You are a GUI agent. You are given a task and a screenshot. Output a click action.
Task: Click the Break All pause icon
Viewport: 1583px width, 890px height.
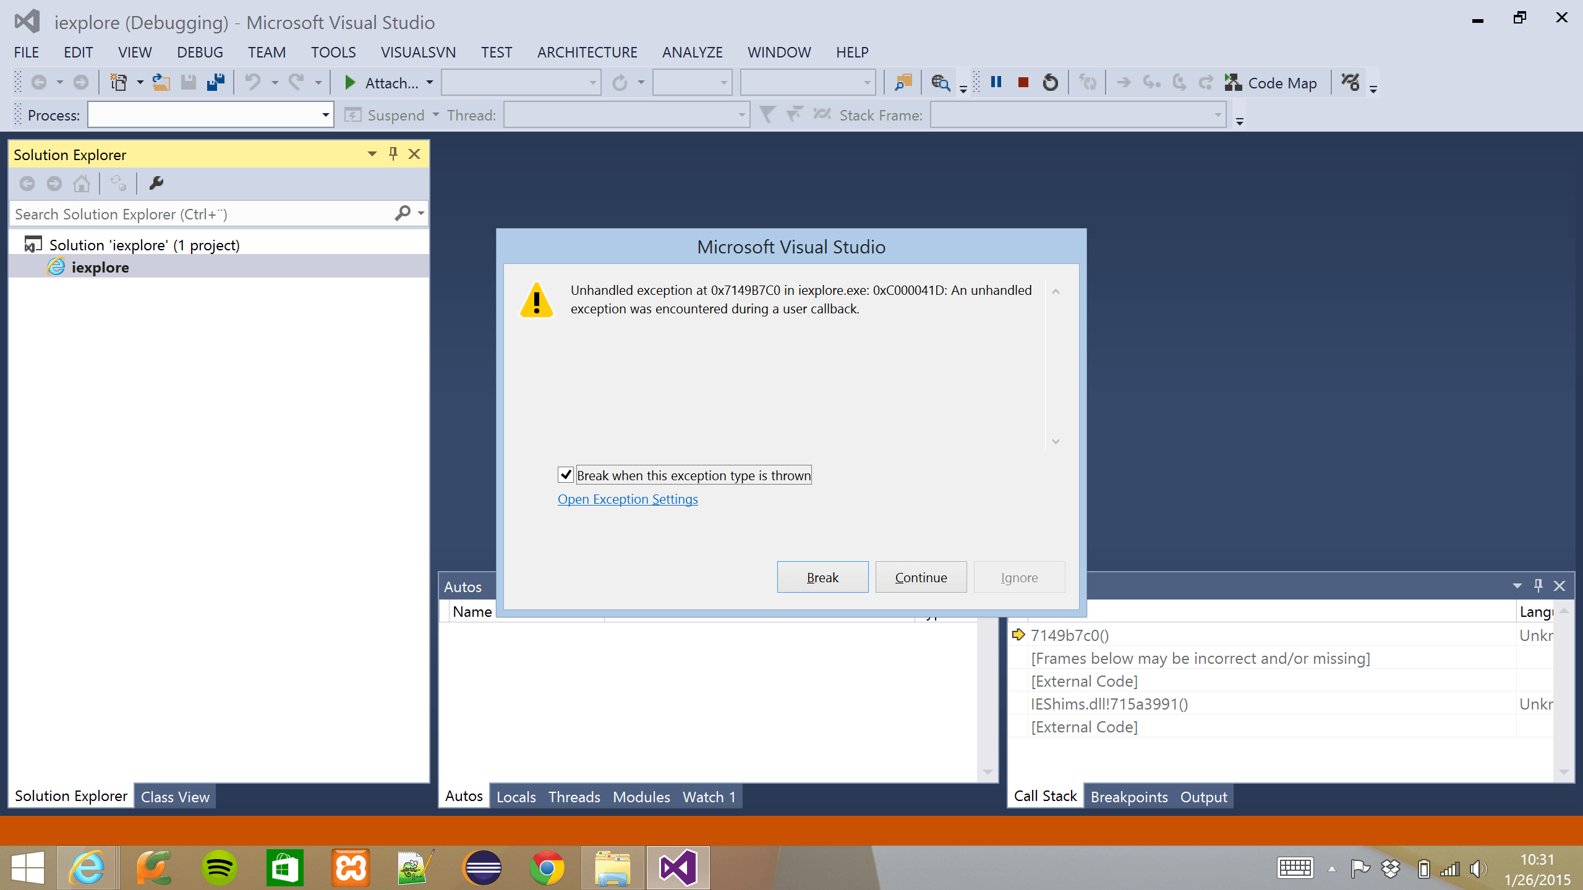click(996, 82)
